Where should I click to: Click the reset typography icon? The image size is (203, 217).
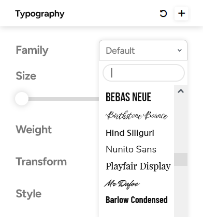coord(163,13)
